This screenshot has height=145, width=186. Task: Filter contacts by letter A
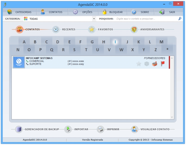point(24,42)
